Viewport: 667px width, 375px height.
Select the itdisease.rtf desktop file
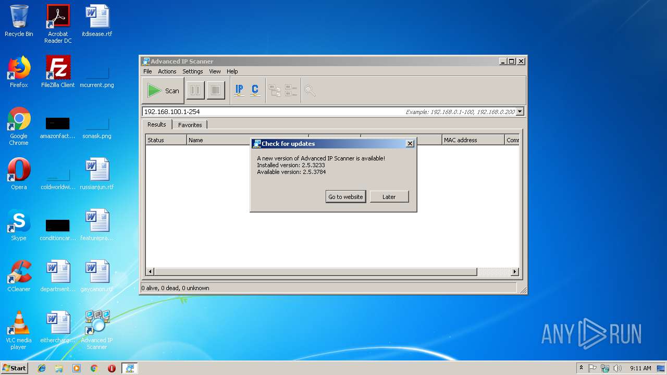97,21
